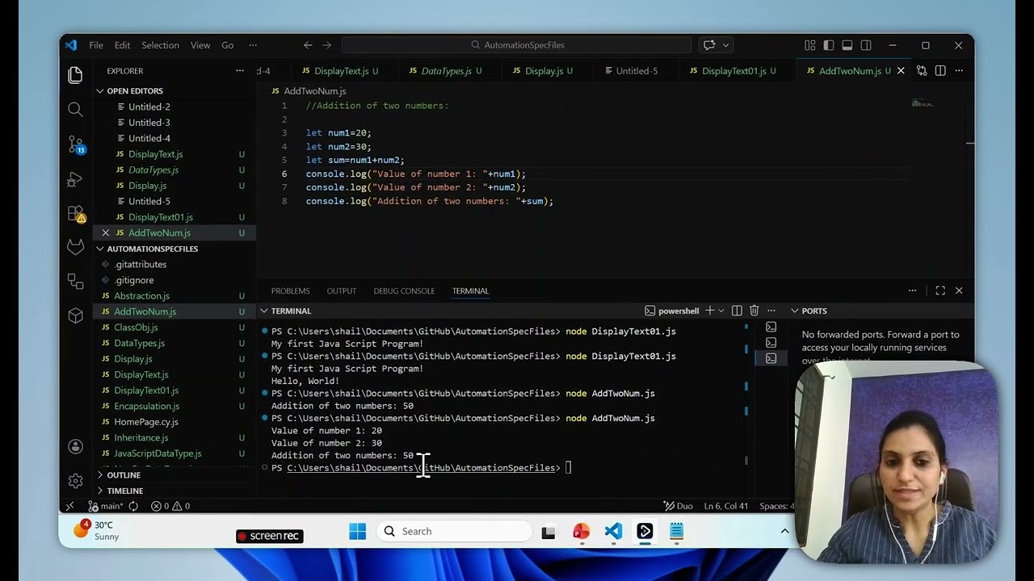
Task: Open the View menu
Action: 200,45
